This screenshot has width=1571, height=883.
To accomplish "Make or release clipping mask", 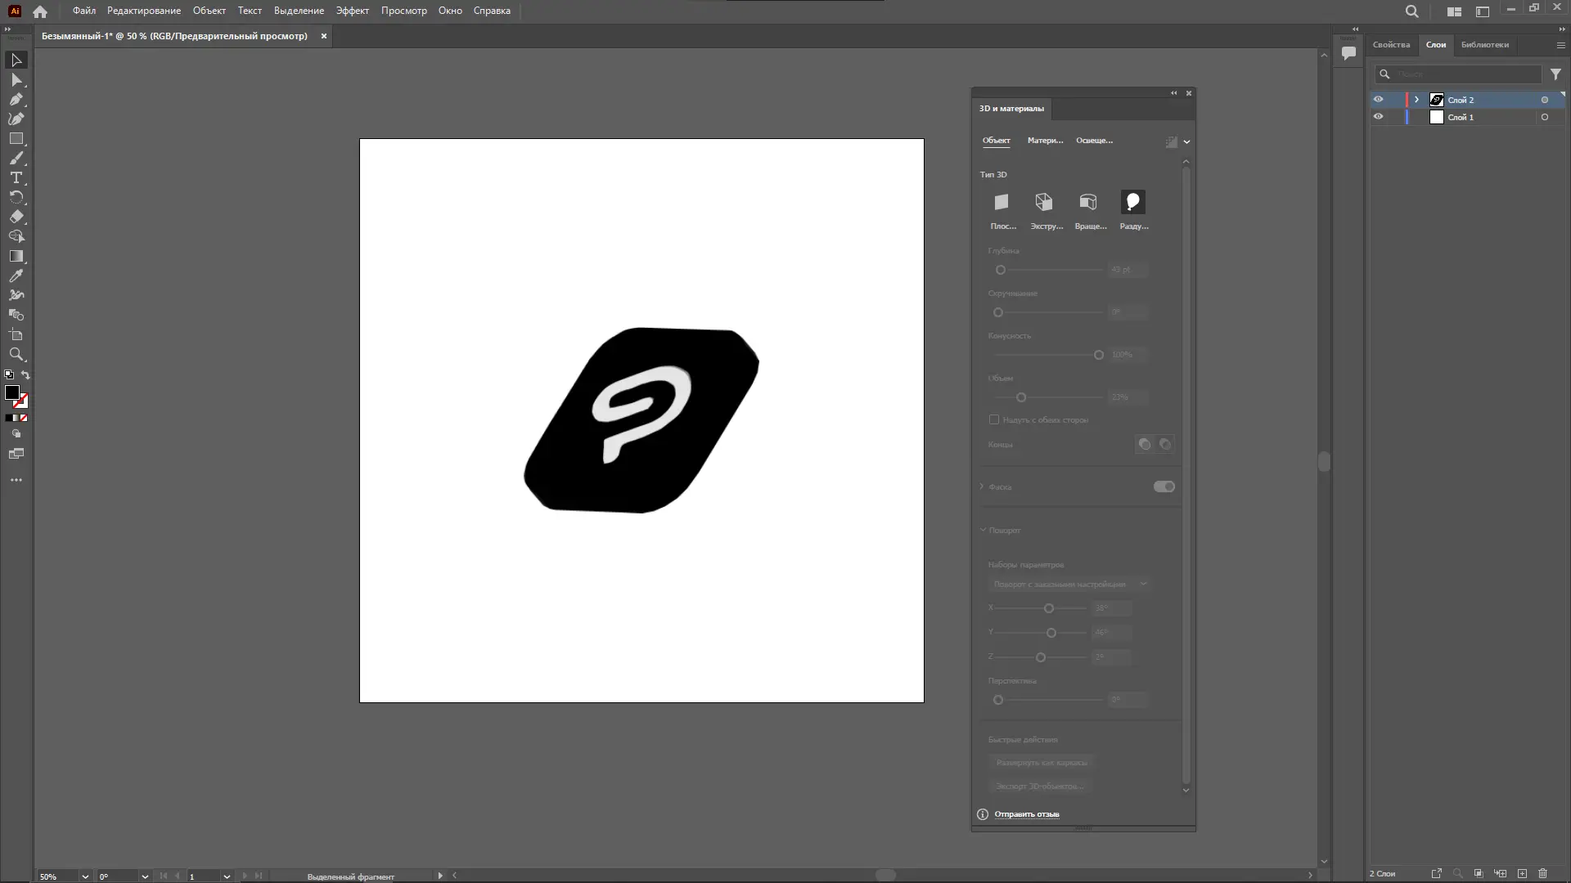I will pyautogui.click(x=1479, y=873).
